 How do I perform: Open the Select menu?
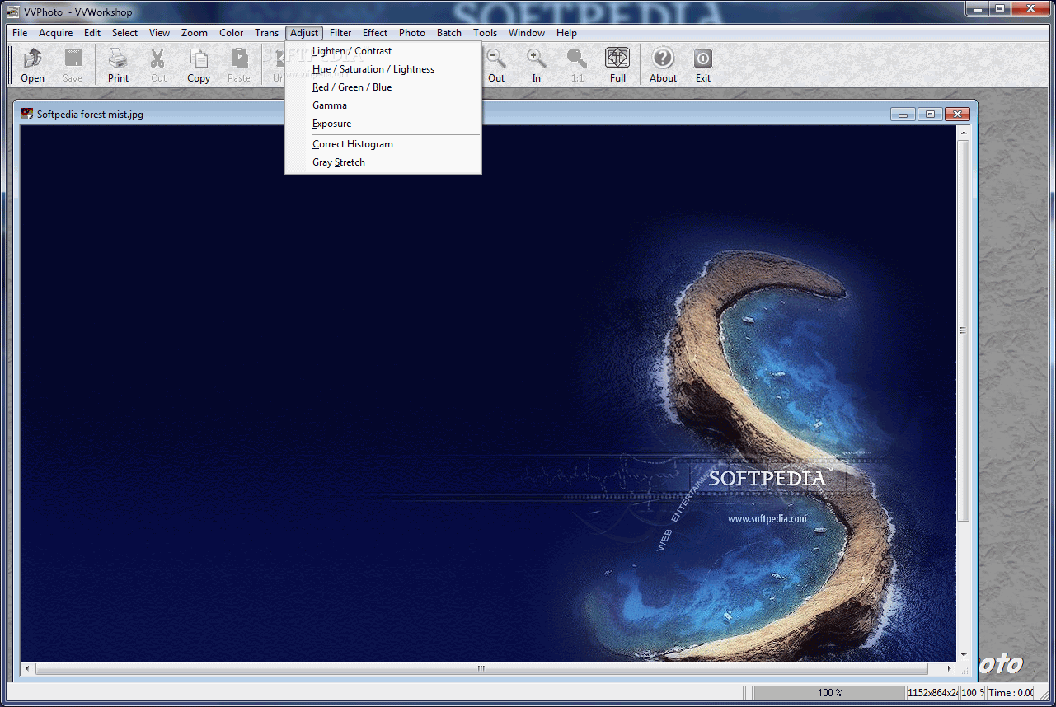click(x=125, y=33)
